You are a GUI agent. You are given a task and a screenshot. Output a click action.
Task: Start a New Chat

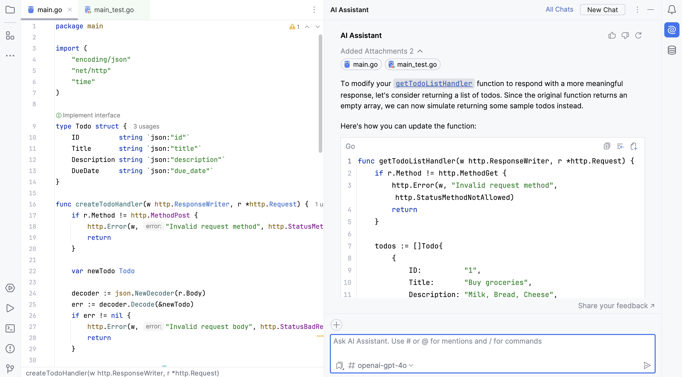(602, 10)
